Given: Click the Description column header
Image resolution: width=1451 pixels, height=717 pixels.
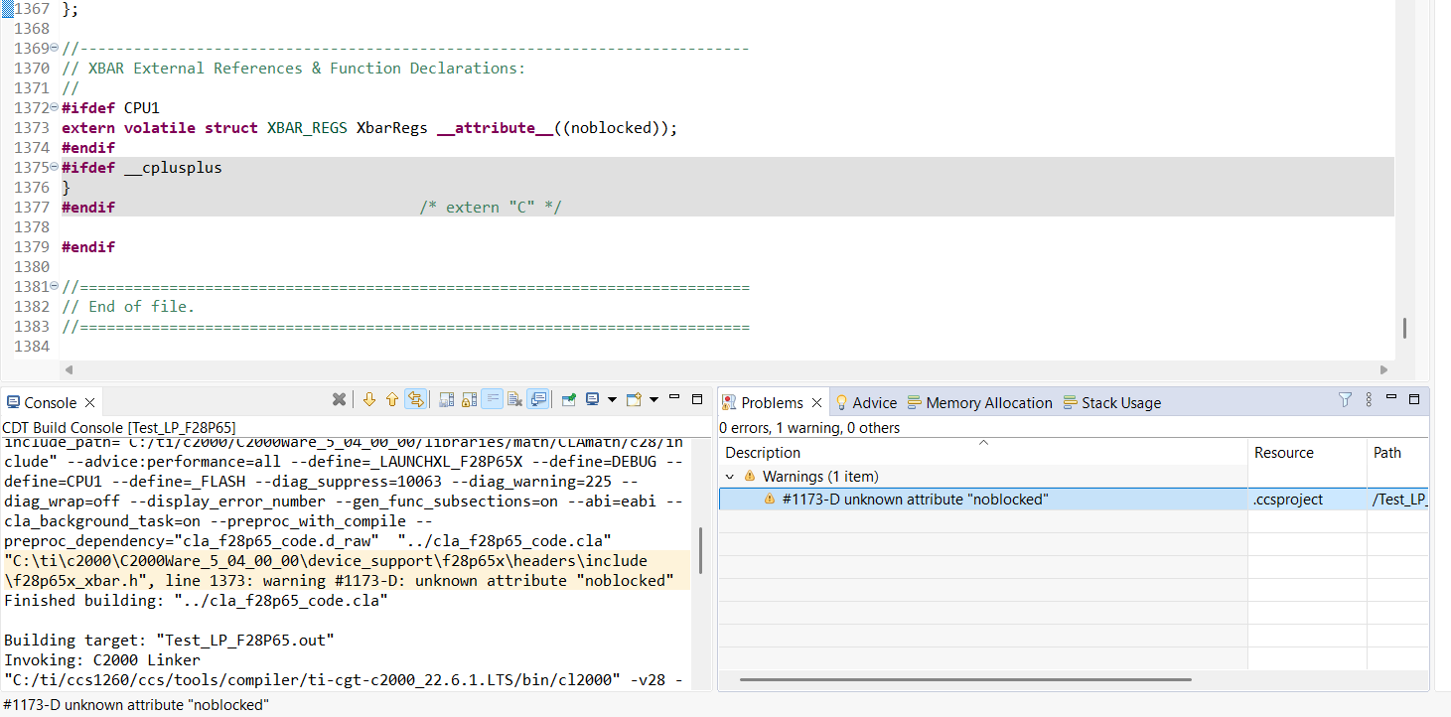Looking at the screenshot, I should tap(983, 453).
